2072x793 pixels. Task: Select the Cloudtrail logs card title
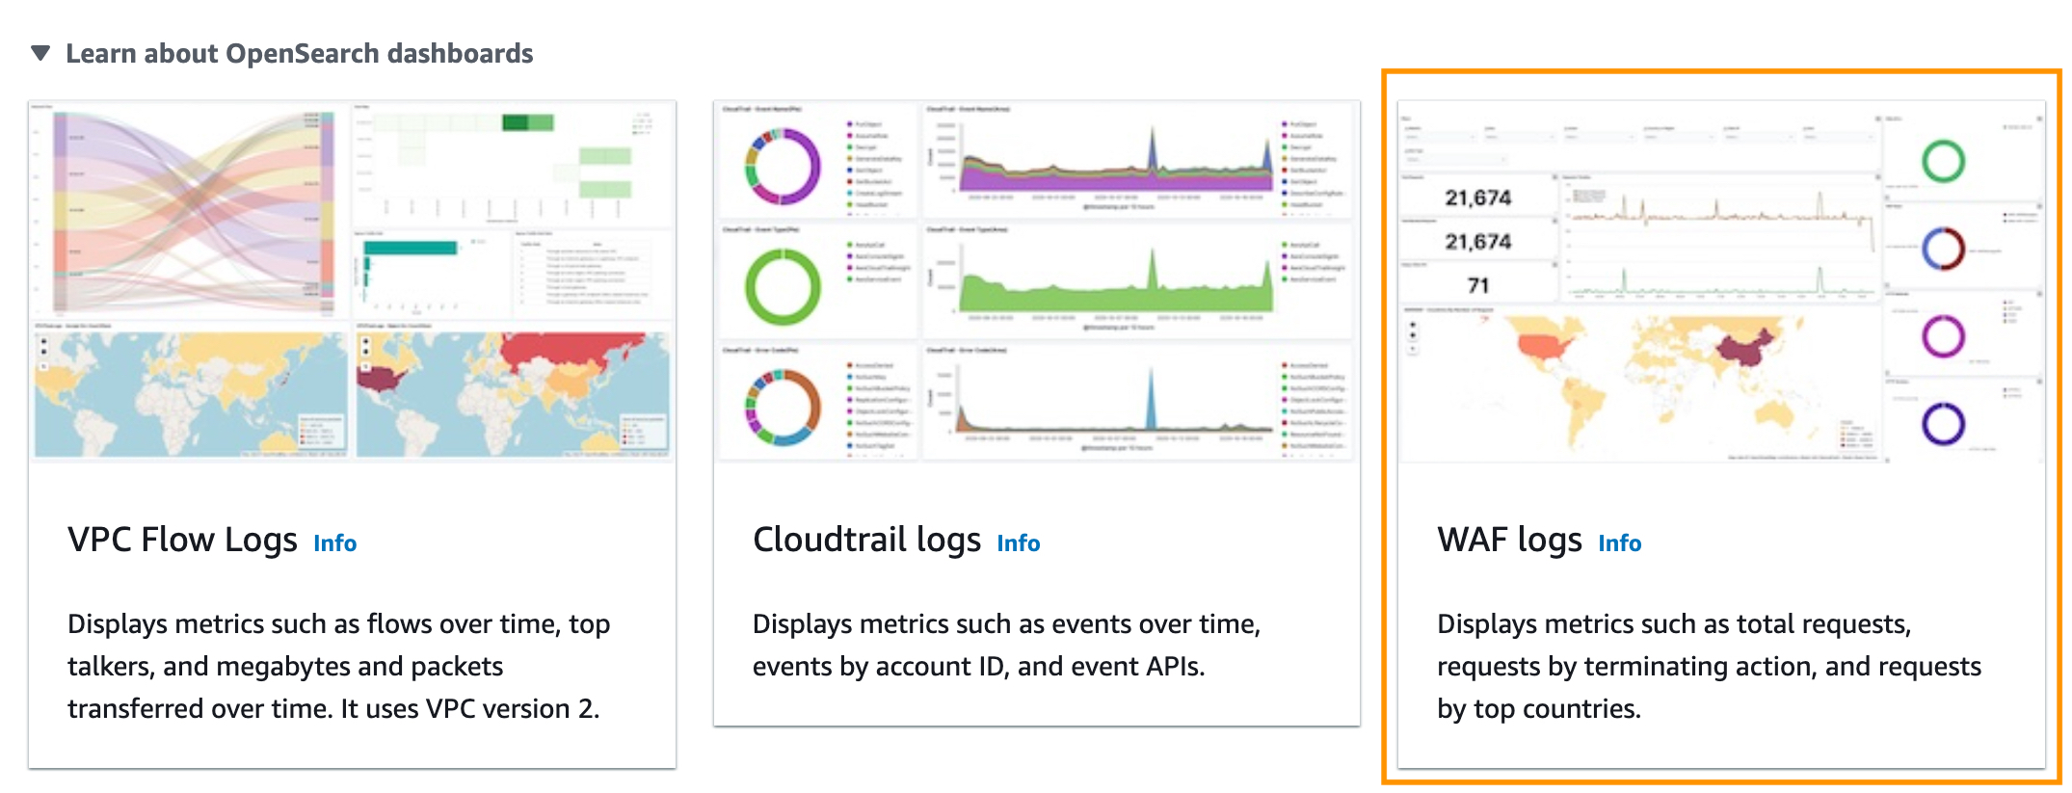[x=866, y=541]
